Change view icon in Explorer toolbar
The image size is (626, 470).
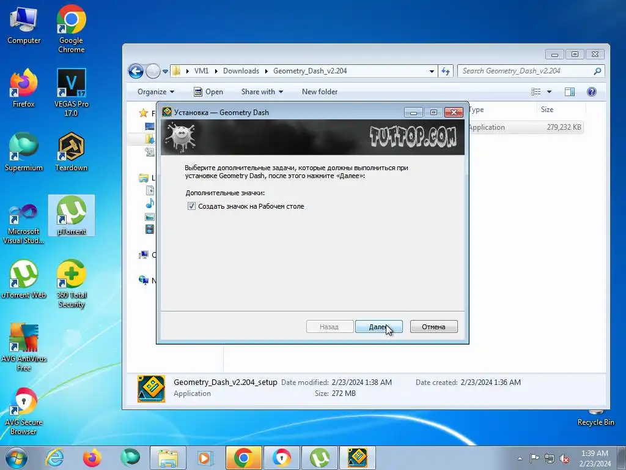pyautogui.click(x=536, y=92)
